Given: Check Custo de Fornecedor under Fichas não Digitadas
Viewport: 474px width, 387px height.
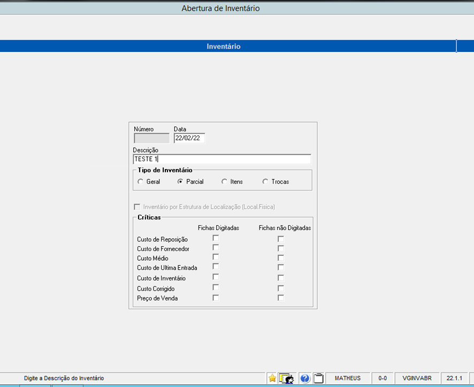Looking at the screenshot, I should (x=281, y=248).
